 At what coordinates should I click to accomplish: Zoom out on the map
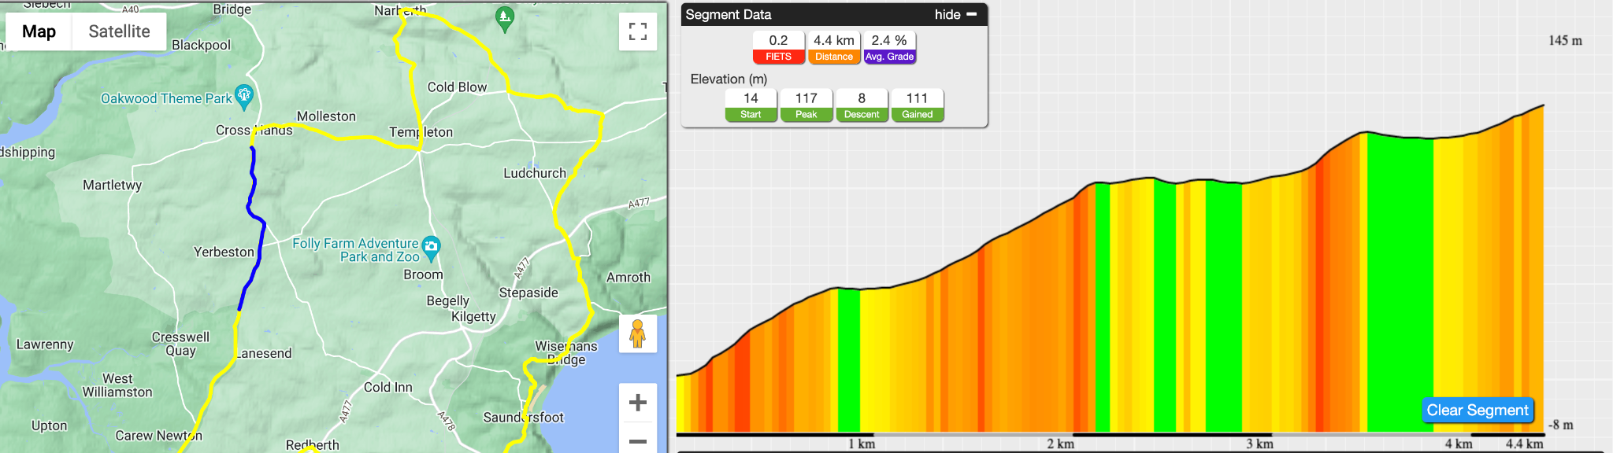click(x=638, y=440)
